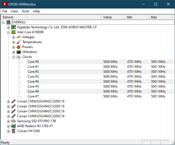Click the third Corsair RAM module icon

(x=13, y=111)
